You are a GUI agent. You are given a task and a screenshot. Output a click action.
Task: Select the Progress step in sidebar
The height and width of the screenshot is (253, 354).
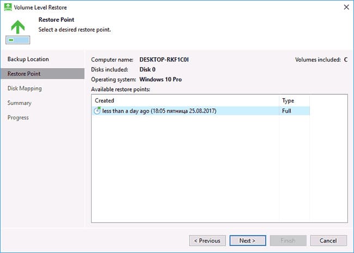point(18,118)
